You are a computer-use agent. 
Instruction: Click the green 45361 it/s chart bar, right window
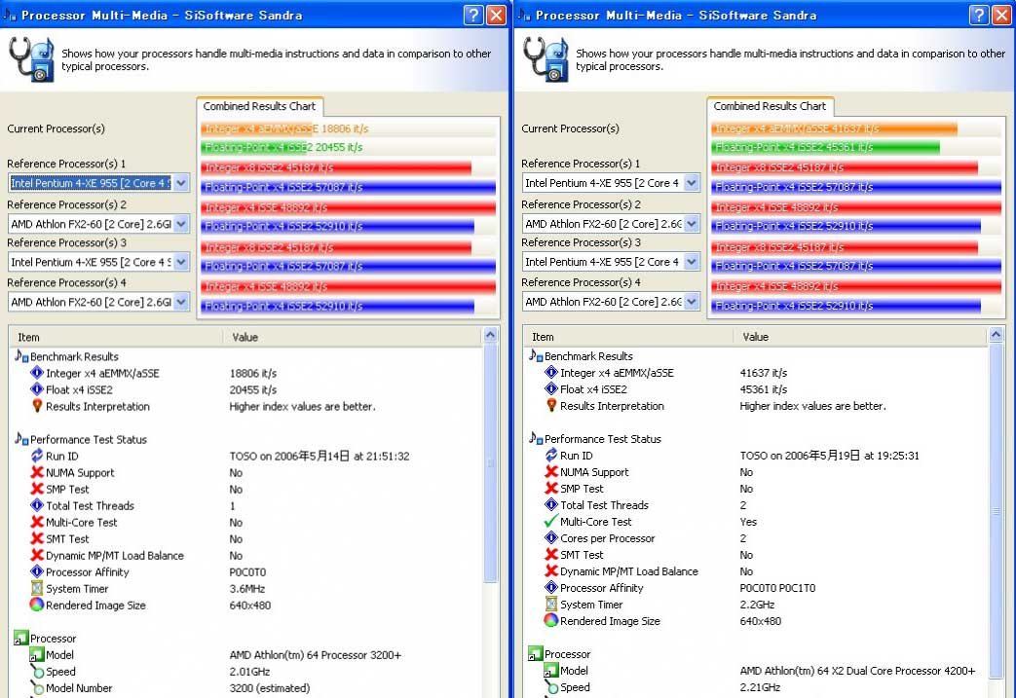(825, 148)
